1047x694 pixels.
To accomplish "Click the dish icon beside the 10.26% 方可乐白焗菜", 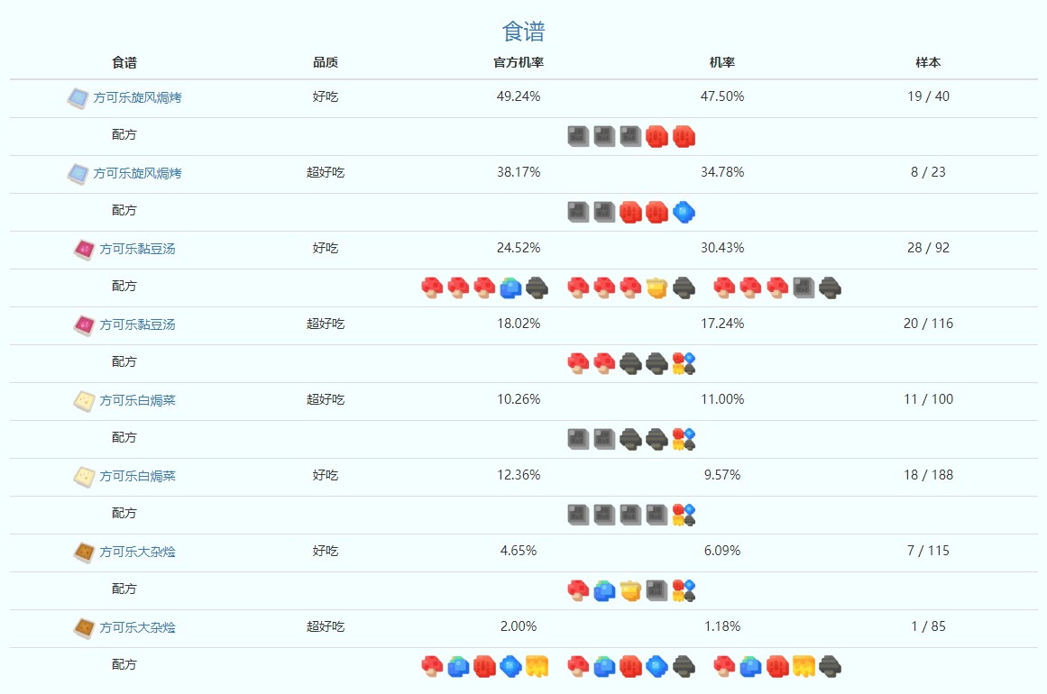I will tap(84, 400).
